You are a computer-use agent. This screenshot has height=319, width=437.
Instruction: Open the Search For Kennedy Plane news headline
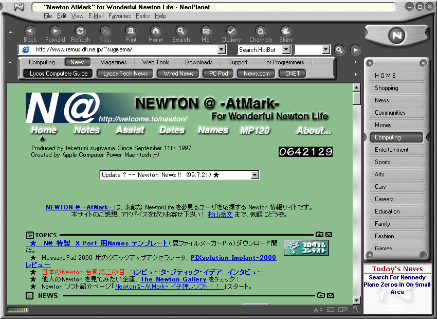[x=397, y=285]
